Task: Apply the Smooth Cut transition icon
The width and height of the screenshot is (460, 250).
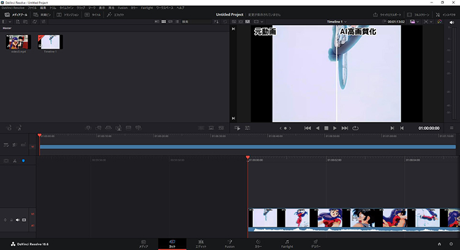Action: 221,128
